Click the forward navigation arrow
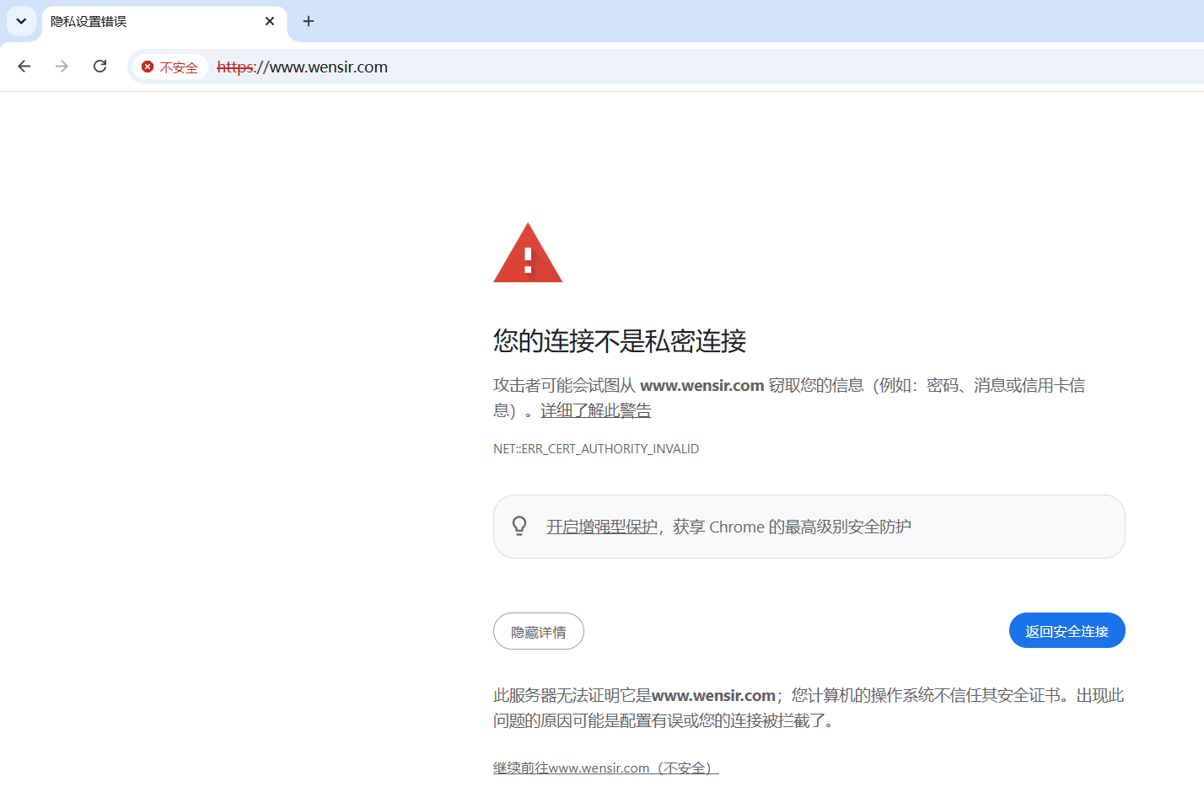 point(62,67)
